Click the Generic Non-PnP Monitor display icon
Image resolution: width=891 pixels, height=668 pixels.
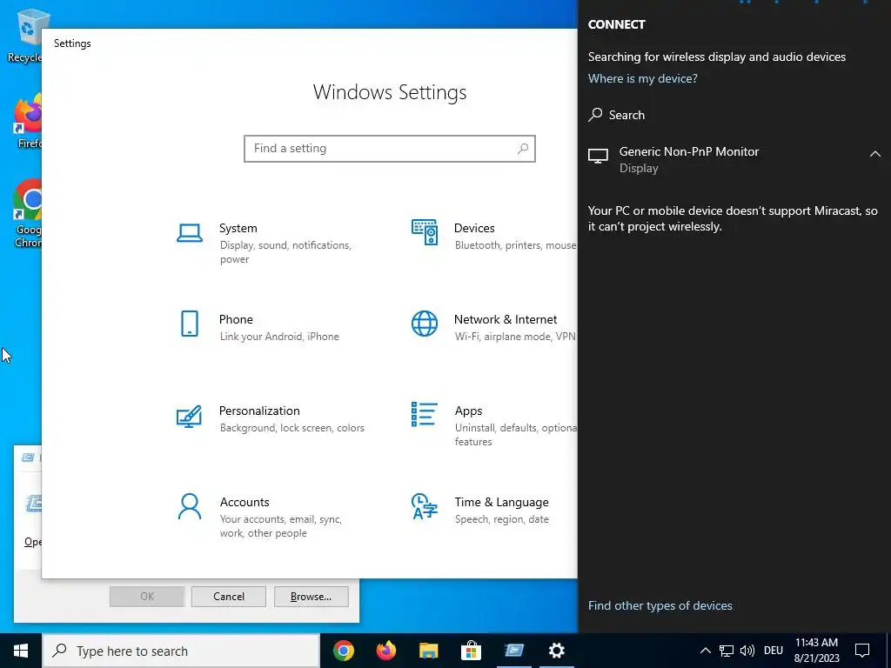click(598, 156)
